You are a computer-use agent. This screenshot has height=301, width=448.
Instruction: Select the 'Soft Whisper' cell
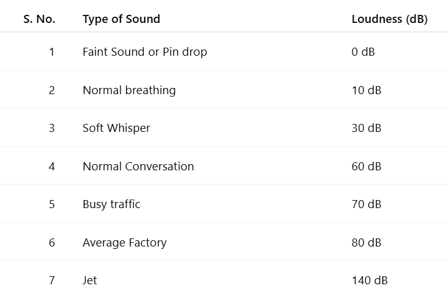pos(116,128)
